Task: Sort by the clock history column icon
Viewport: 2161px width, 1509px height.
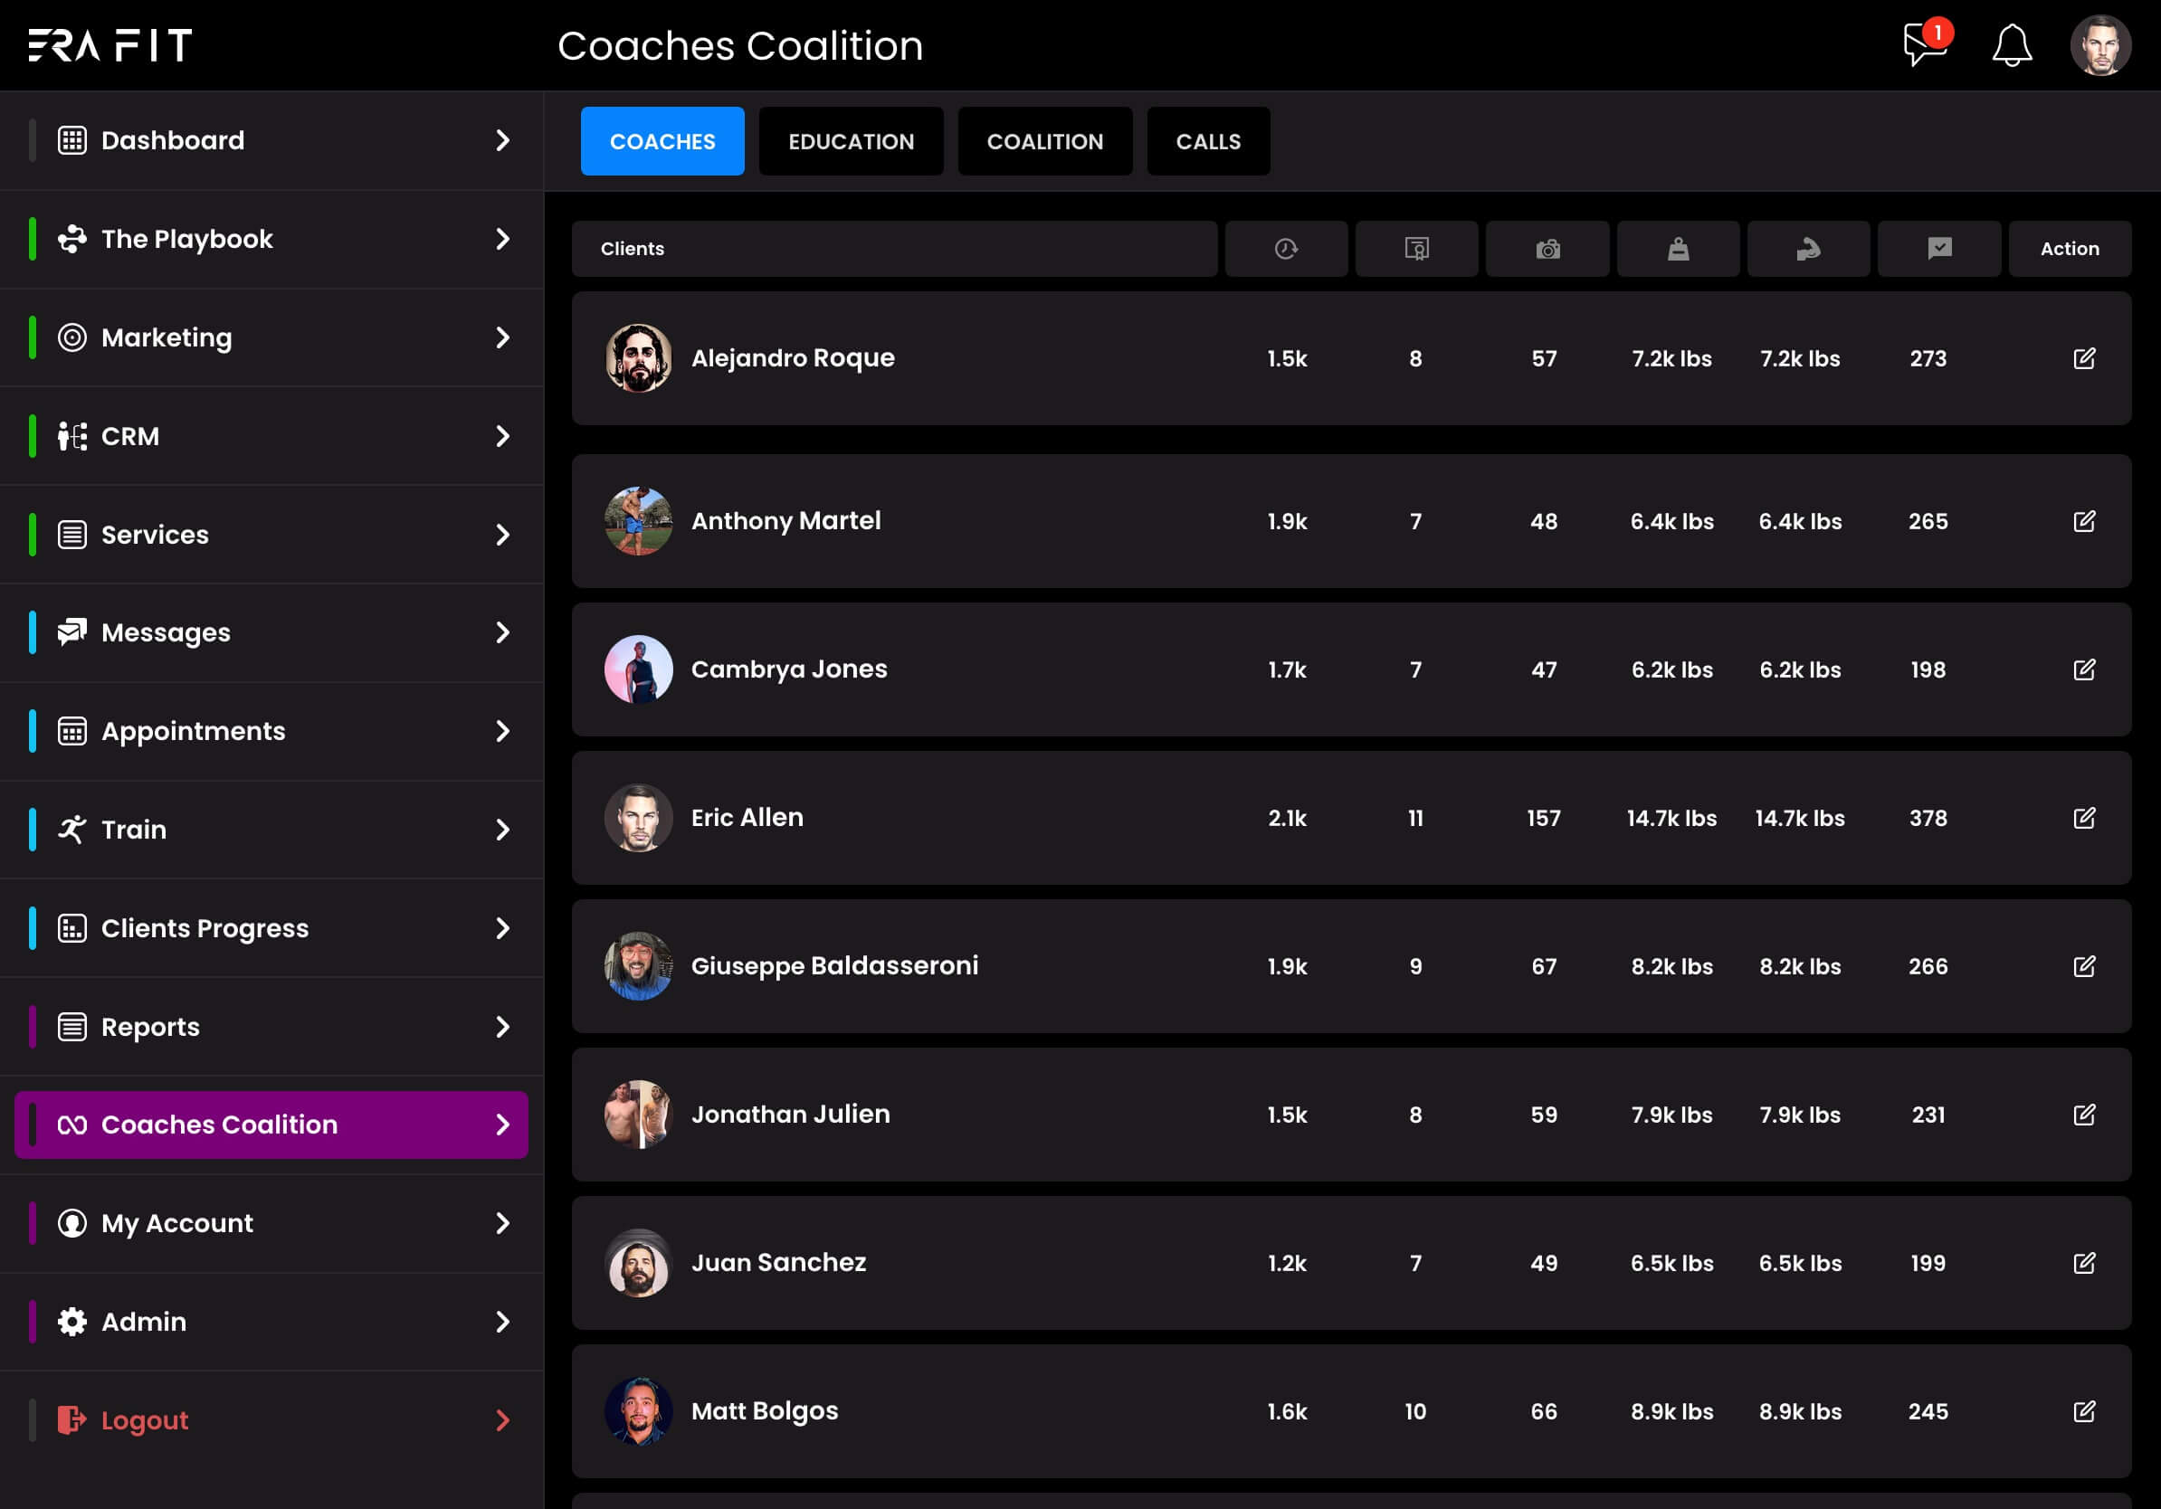Action: pos(1286,249)
